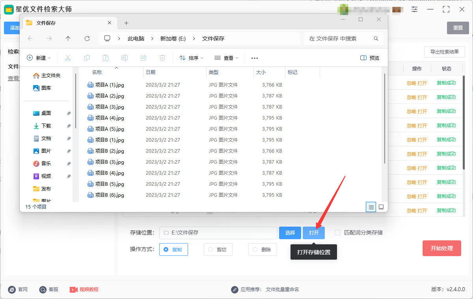473x299 pixels.
Task: Add a new Explorer tab
Action: 126,23
